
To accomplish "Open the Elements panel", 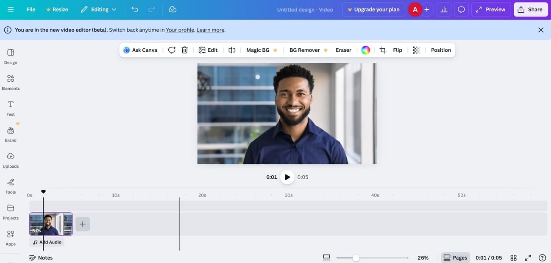I will tap(11, 82).
